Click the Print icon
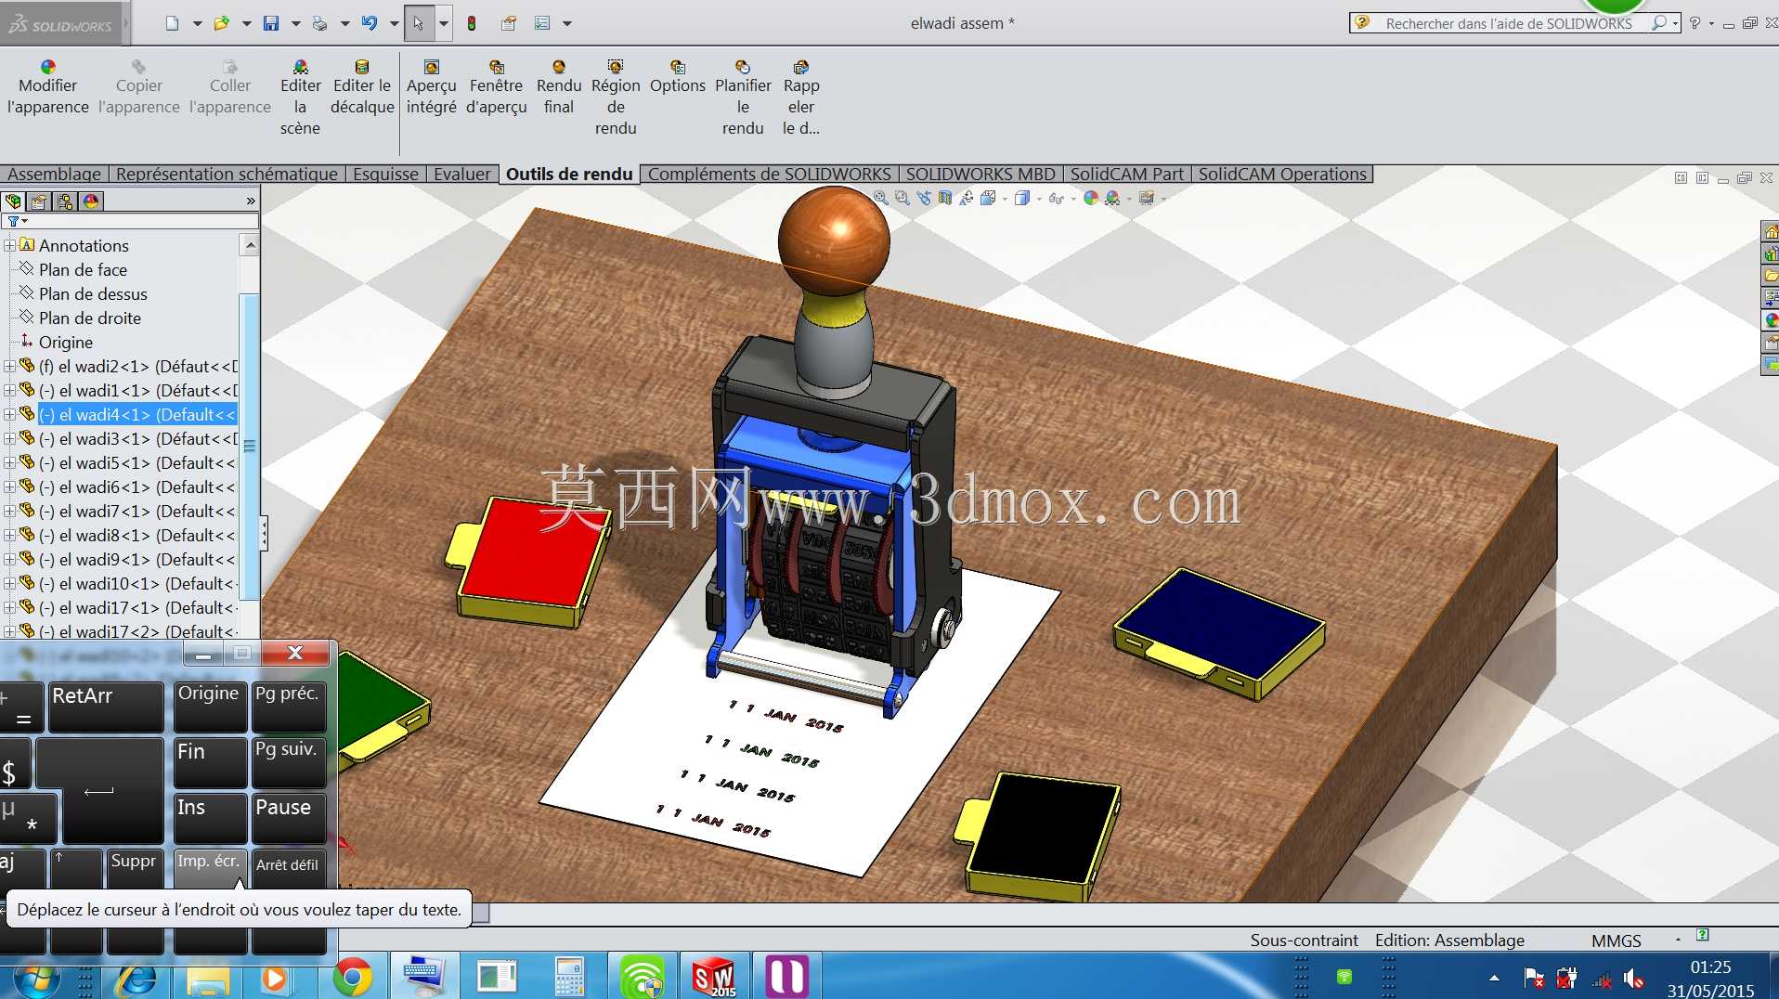This screenshot has width=1779, height=999. coord(319,23)
